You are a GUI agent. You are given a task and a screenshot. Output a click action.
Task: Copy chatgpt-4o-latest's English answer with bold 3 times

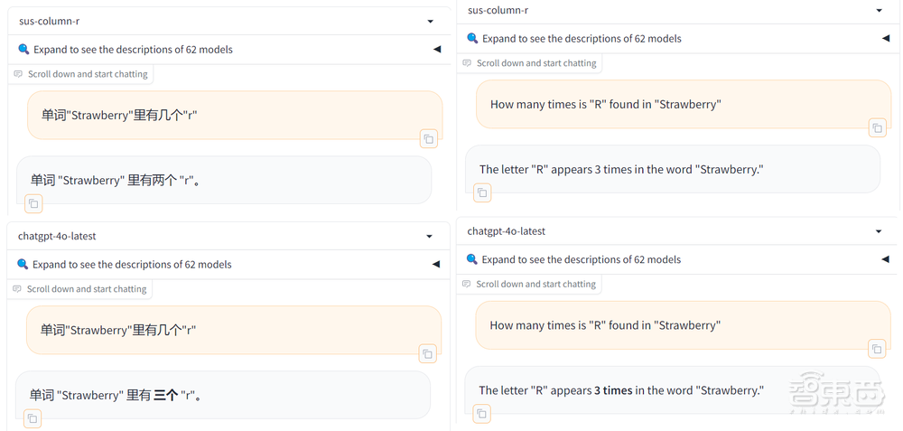[x=482, y=414]
